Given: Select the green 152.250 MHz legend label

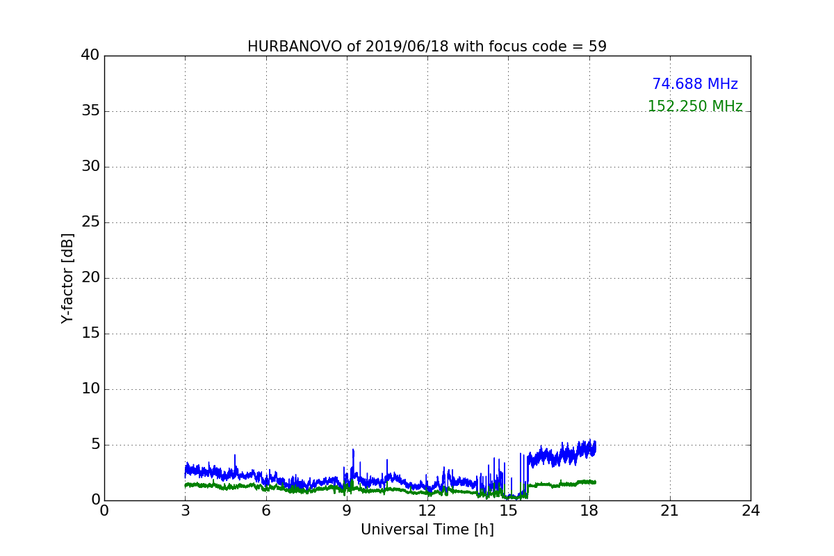Looking at the screenshot, I should [695, 106].
